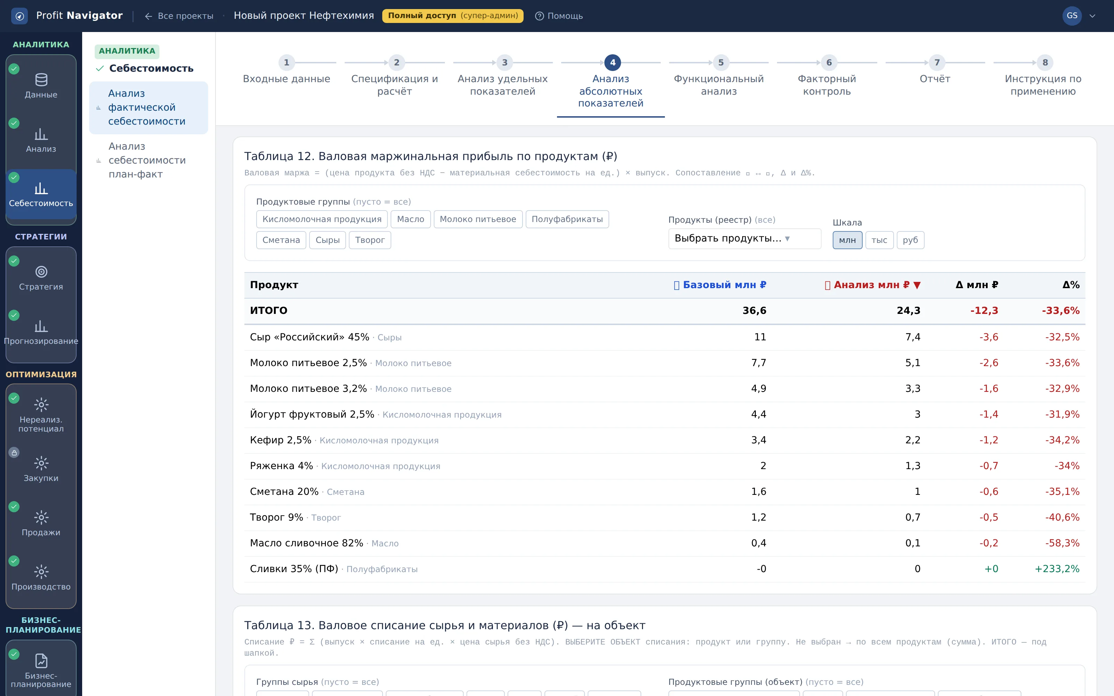
Task: Expand the user menu chevron
Action: coord(1092,16)
